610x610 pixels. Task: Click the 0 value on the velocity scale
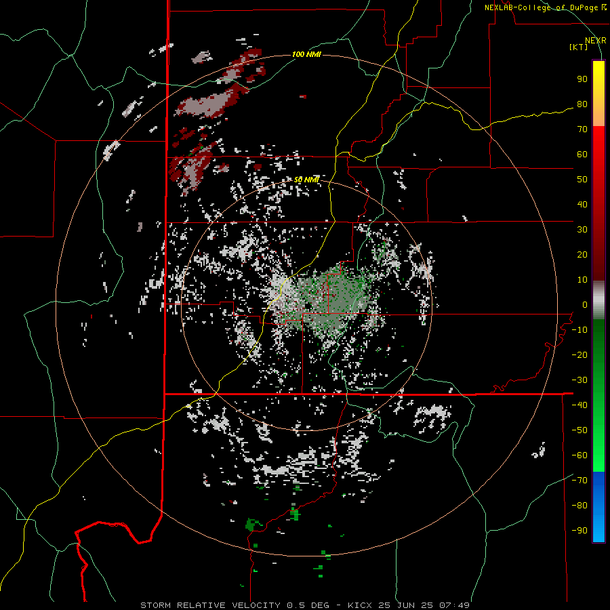585,304
